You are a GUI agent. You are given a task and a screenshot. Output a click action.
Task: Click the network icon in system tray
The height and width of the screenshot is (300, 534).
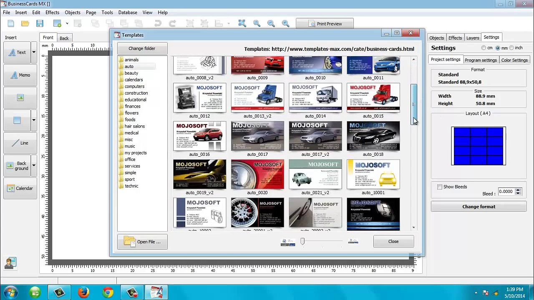coord(496,292)
